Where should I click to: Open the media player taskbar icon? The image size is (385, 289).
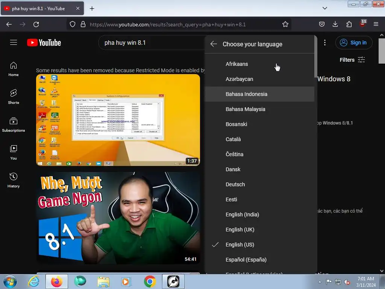coord(126,281)
